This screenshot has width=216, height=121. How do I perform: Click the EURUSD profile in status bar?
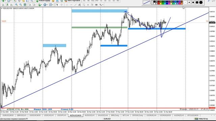(x=107, y=119)
